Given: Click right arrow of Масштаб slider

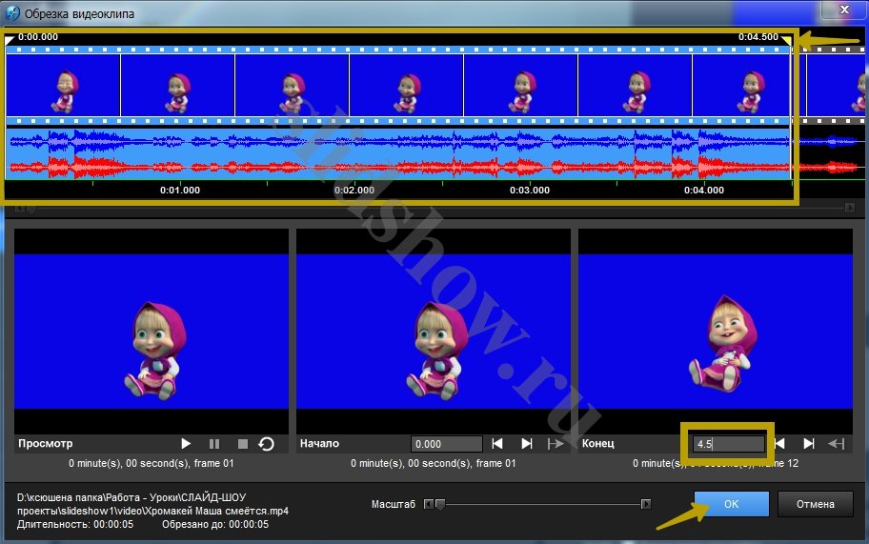Looking at the screenshot, I should click(646, 504).
